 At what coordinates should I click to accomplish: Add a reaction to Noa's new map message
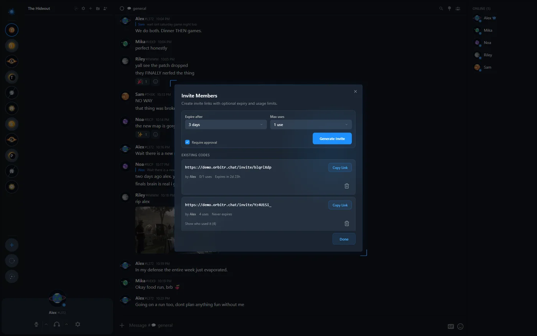click(x=155, y=134)
